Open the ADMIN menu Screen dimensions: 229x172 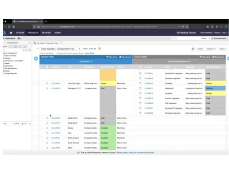[58, 33]
